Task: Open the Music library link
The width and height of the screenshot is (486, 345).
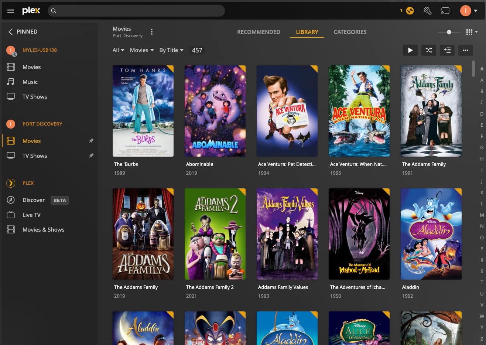Action: [x=30, y=82]
